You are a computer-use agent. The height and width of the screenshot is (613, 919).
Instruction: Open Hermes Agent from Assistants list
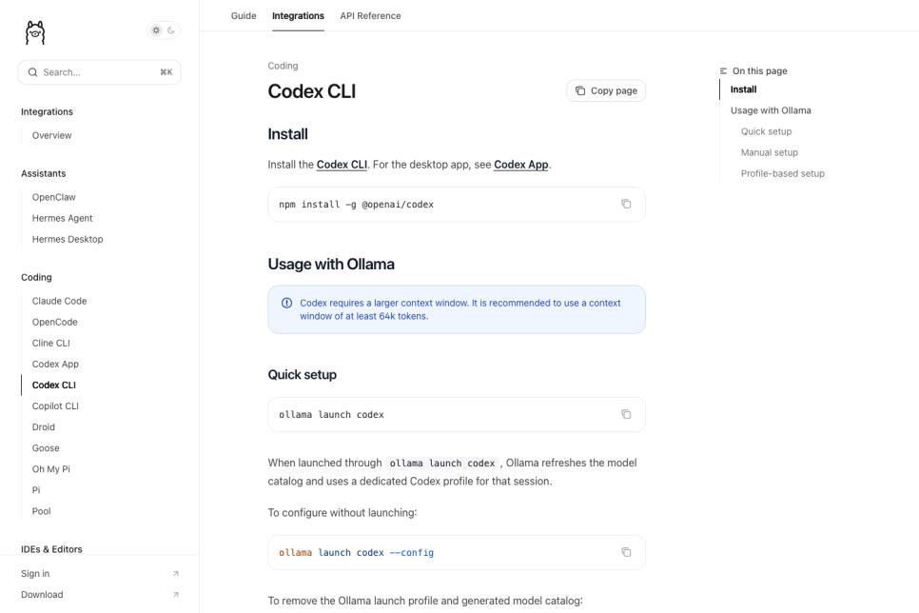pos(62,218)
